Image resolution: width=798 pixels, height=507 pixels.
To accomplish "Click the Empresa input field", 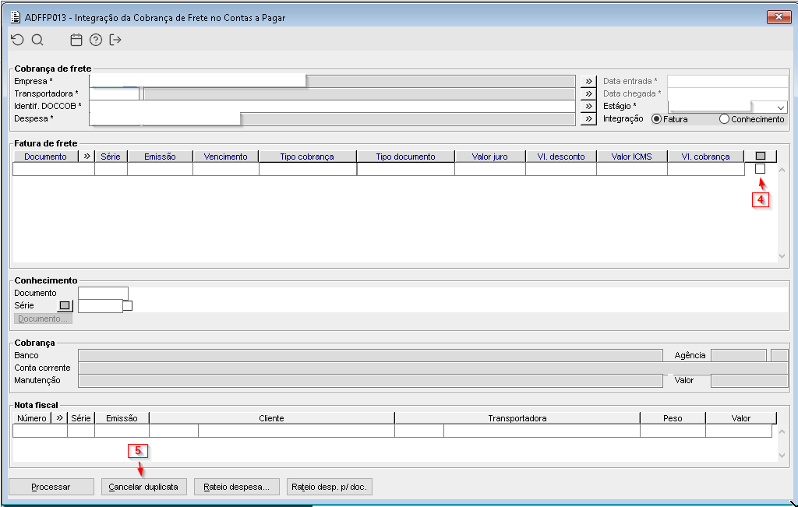I will [x=197, y=81].
